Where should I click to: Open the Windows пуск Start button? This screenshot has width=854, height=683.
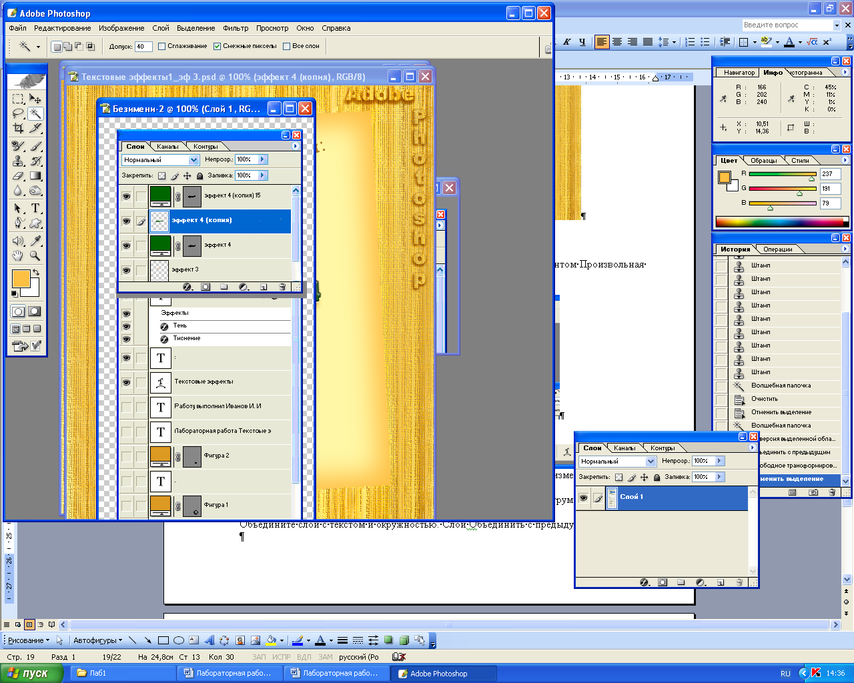pyautogui.click(x=31, y=673)
